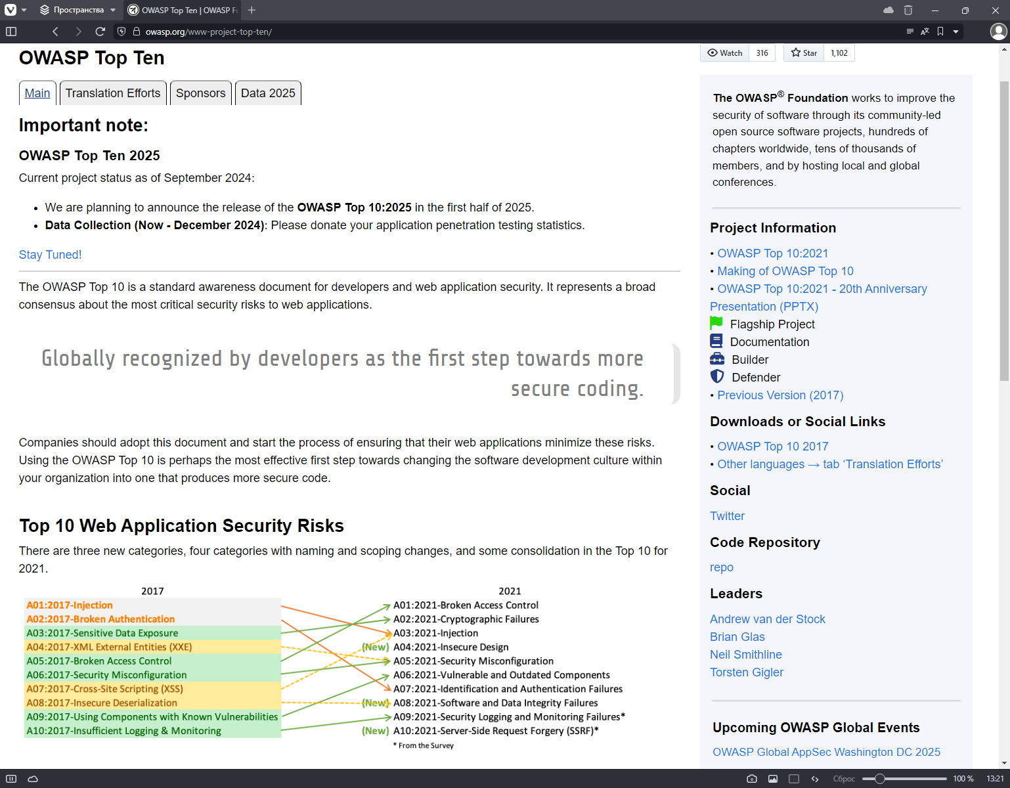Viewport: 1010px width, 788px height.
Task: Open the 1,102 stargazers count
Action: coord(839,53)
